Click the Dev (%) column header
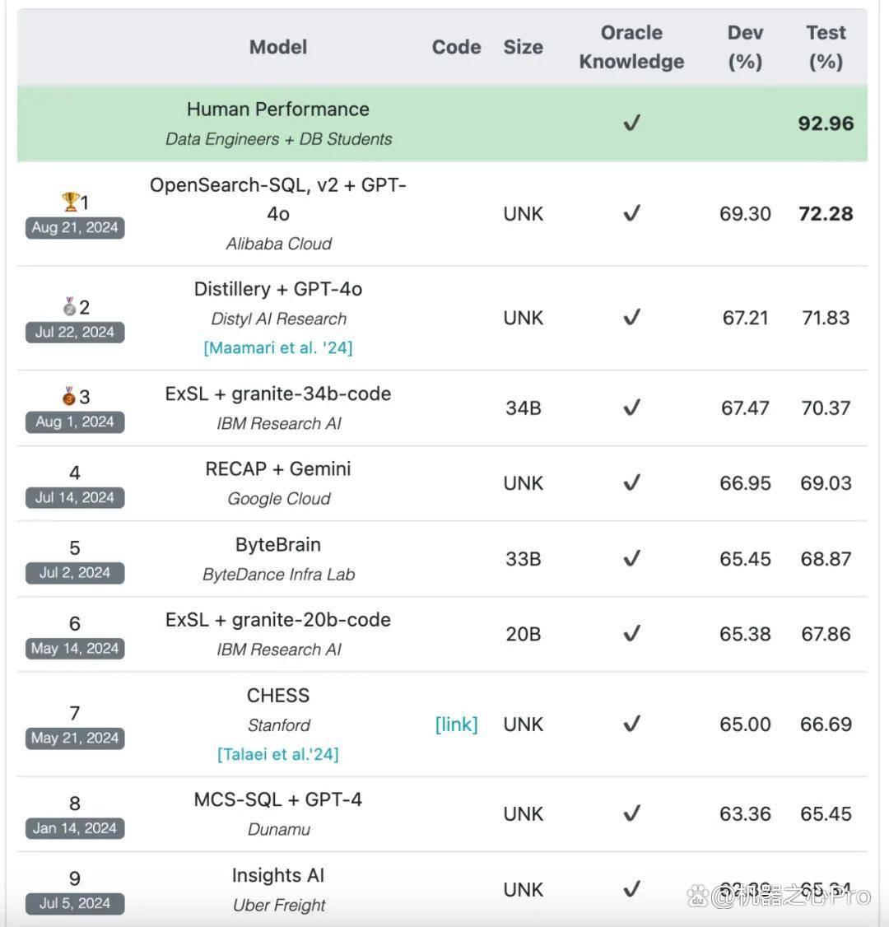Image resolution: width=889 pixels, height=927 pixels. (745, 47)
